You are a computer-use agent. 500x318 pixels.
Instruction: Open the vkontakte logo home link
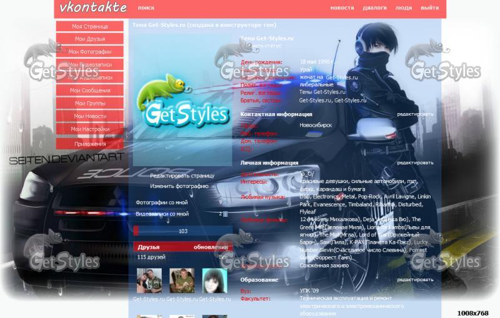click(x=93, y=7)
